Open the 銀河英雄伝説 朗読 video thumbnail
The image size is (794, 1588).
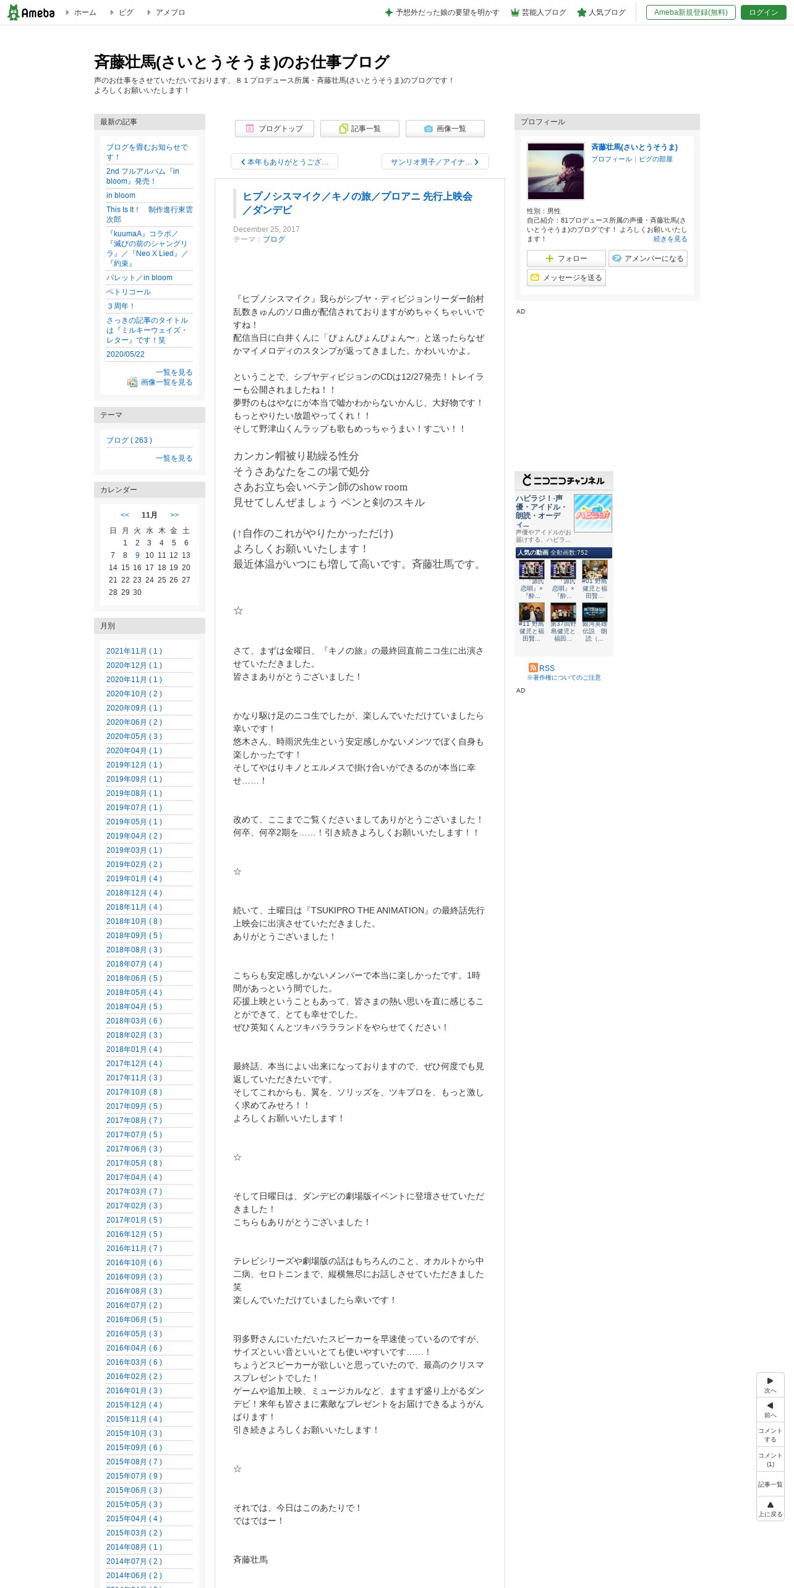point(594,612)
